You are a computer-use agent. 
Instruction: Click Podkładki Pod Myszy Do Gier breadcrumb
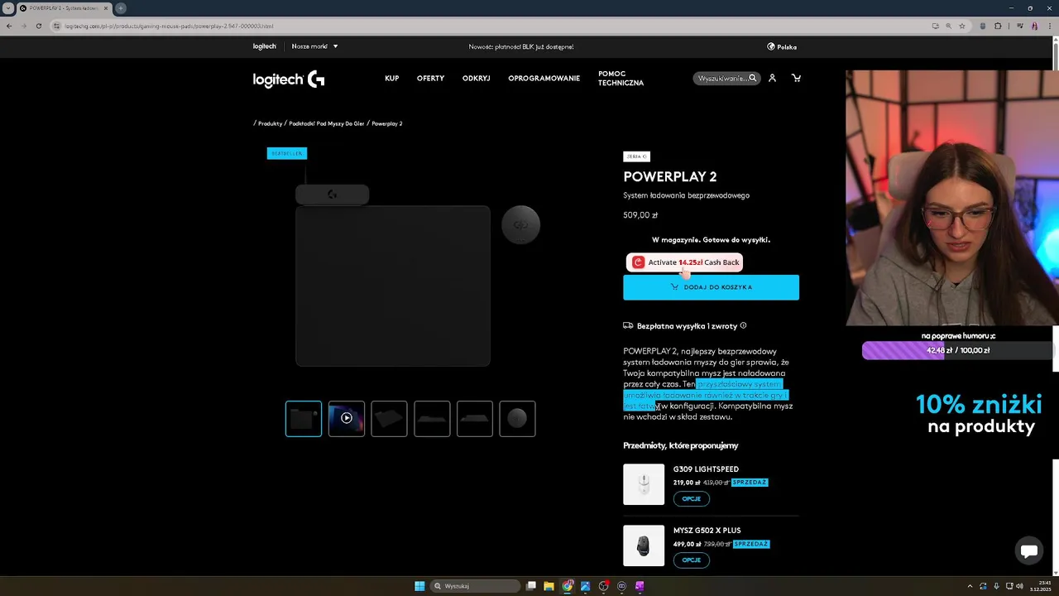[327, 123]
